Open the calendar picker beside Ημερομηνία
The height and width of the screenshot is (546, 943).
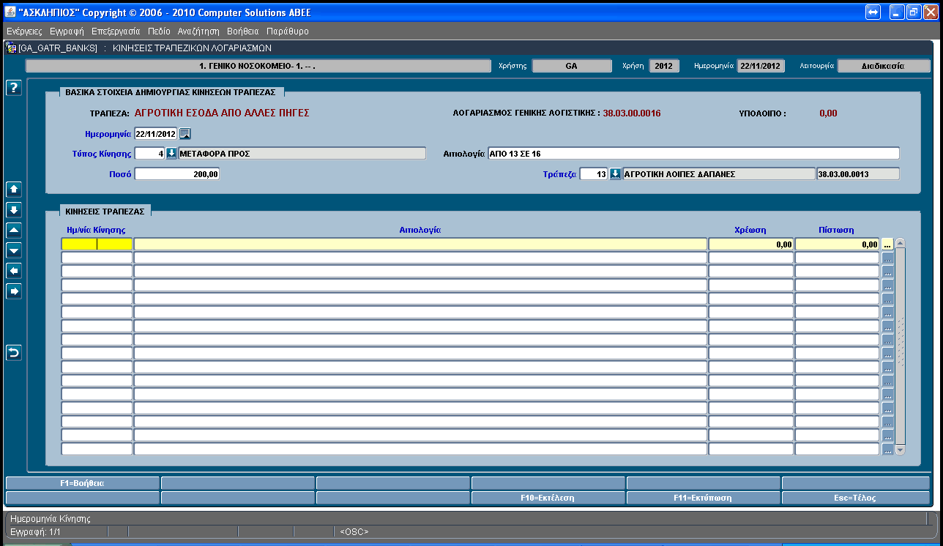tap(185, 134)
